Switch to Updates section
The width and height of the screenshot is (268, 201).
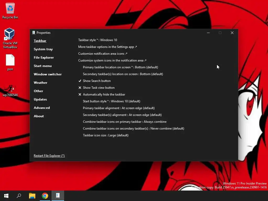(40, 99)
